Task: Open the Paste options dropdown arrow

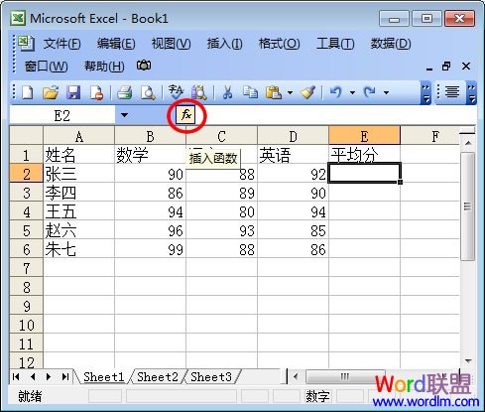Action: click(x=290, y=92)
